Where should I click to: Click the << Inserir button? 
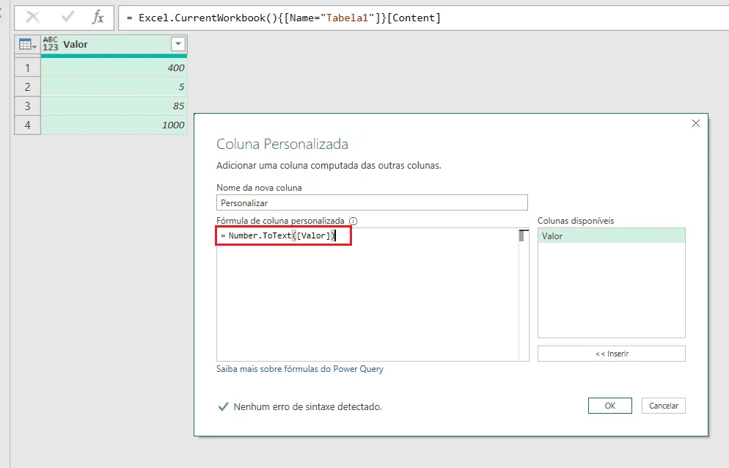(x=612, y=354)
